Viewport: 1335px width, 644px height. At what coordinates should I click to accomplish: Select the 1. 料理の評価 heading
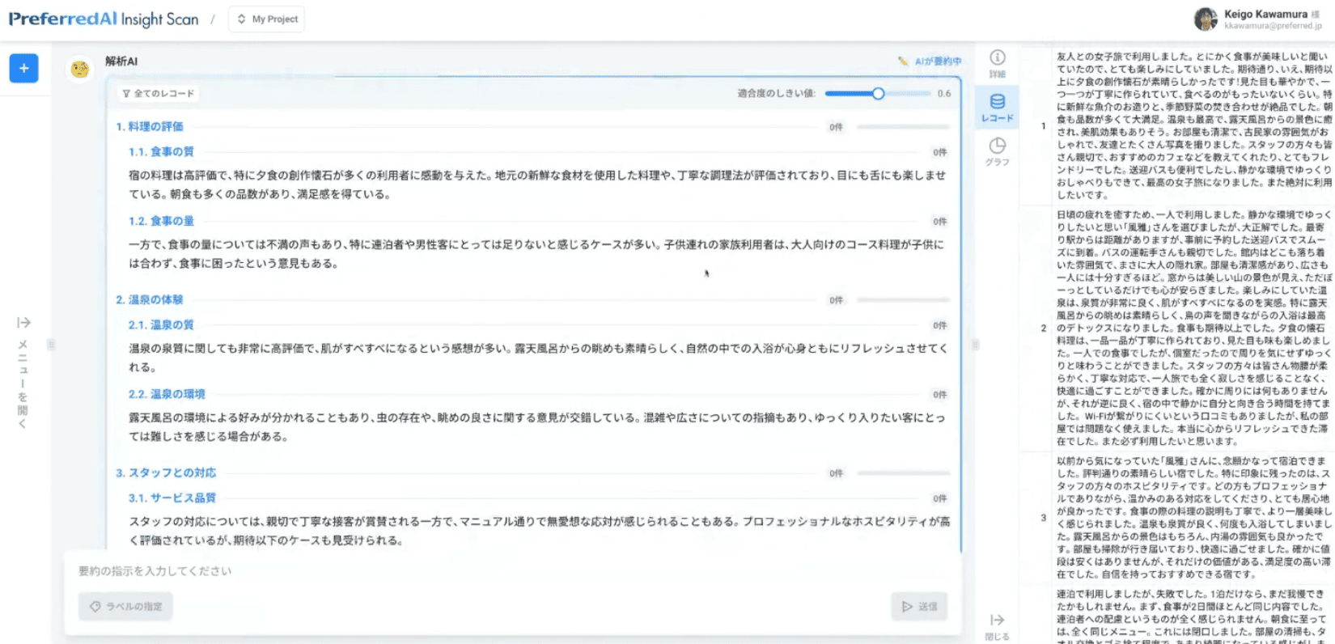coord(150,127)
